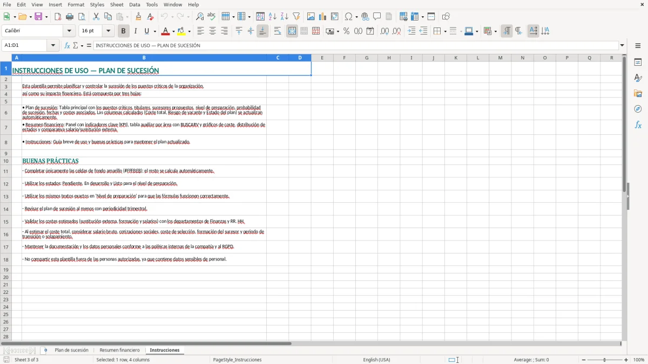Activate Clone Formatting paintbrush
The width and height of the screenshot is (648, 364).
click(x=139, y=17)
